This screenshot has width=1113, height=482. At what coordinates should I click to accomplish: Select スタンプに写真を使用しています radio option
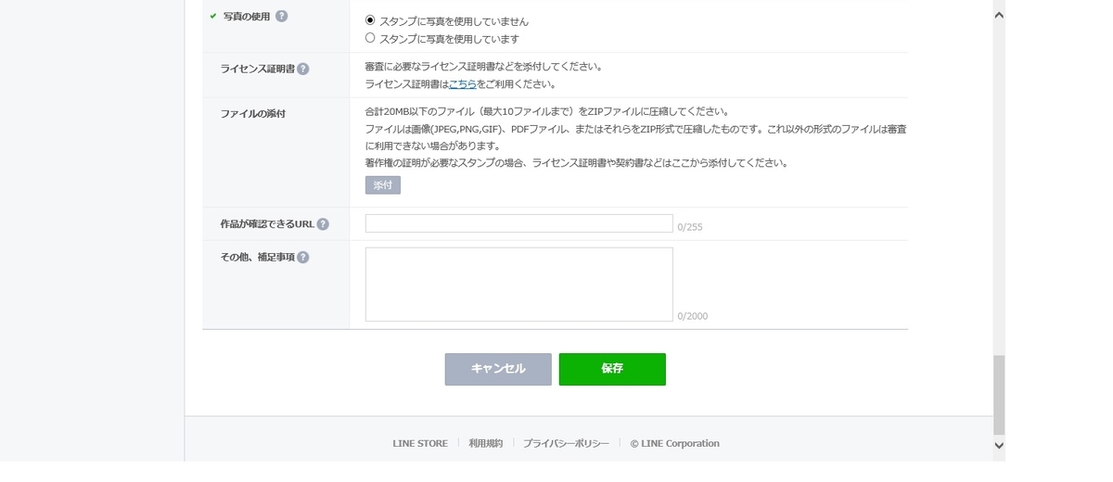coord(370,38)
